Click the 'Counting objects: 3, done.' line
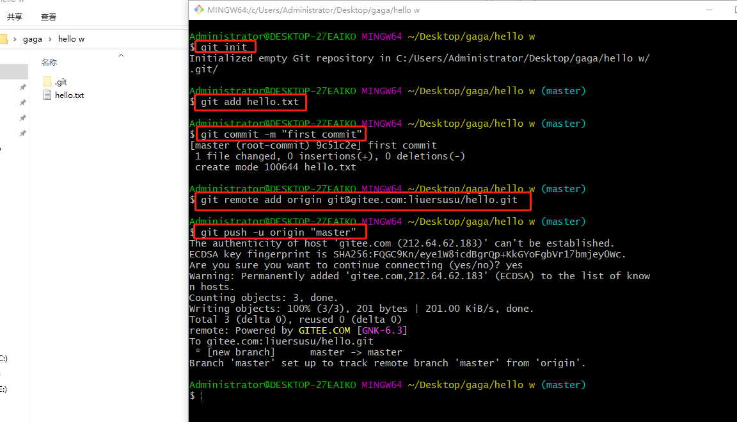Image resolution: width=737 pixels, height=422 pixels. [x=264, y=298]
